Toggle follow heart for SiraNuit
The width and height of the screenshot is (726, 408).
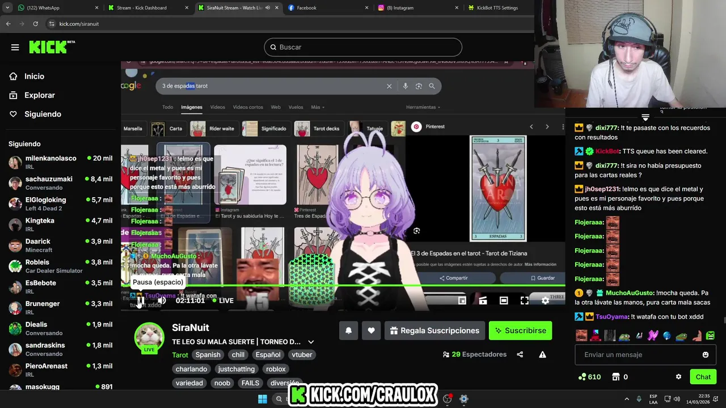pyautogui.click(x=371, y=330)
